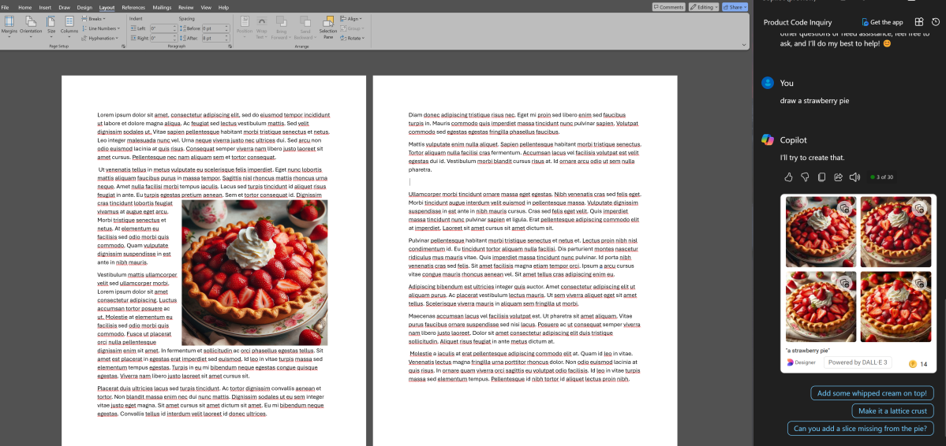
Task: Open the Editing mode dropdown
Action: click(704, 7)
